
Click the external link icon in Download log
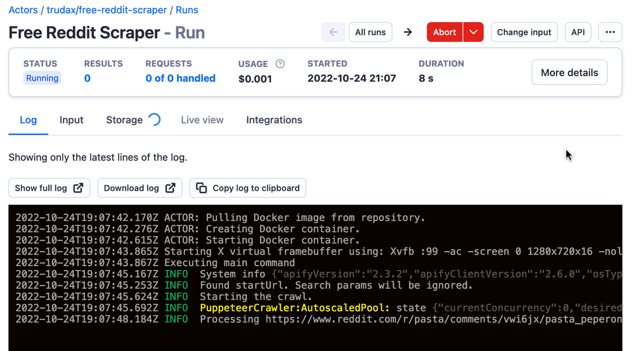171,188
